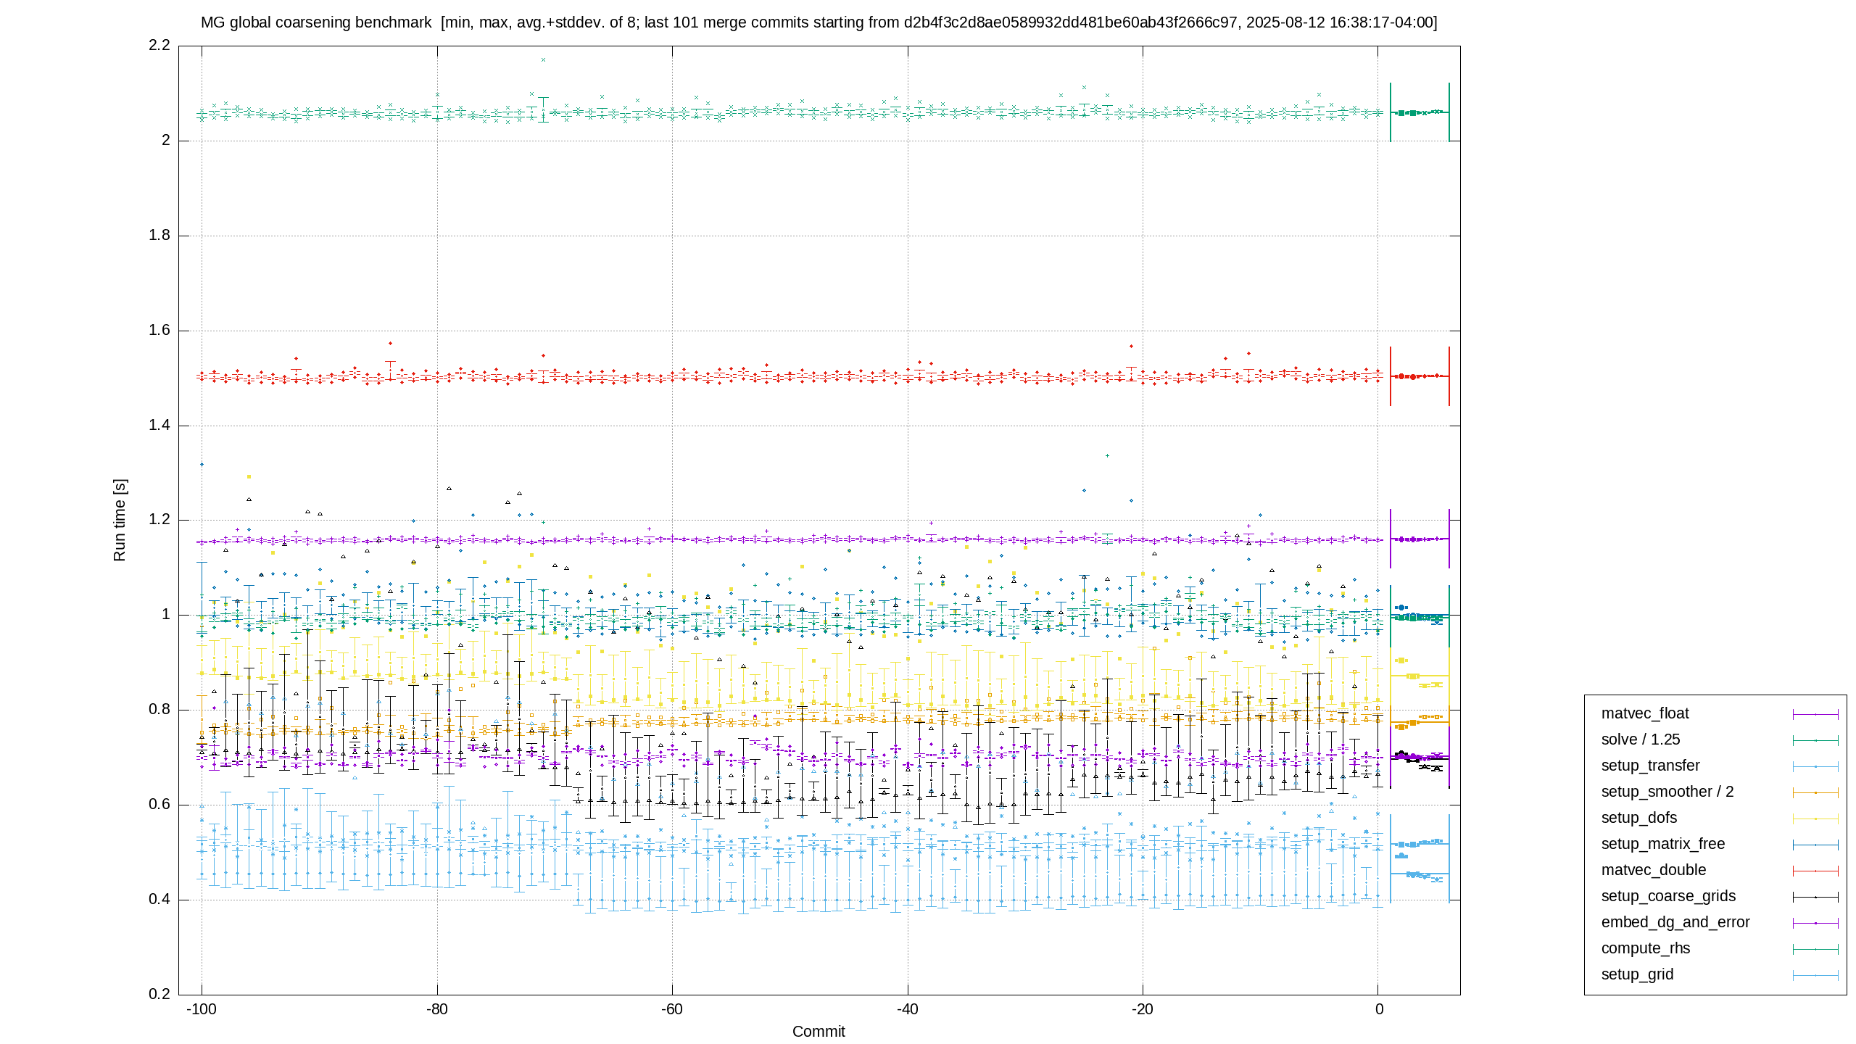Viewport: 1856px width, 1044px height.
Task: Click the solve / 1.25 legend label
Action: coord(1641,739)
